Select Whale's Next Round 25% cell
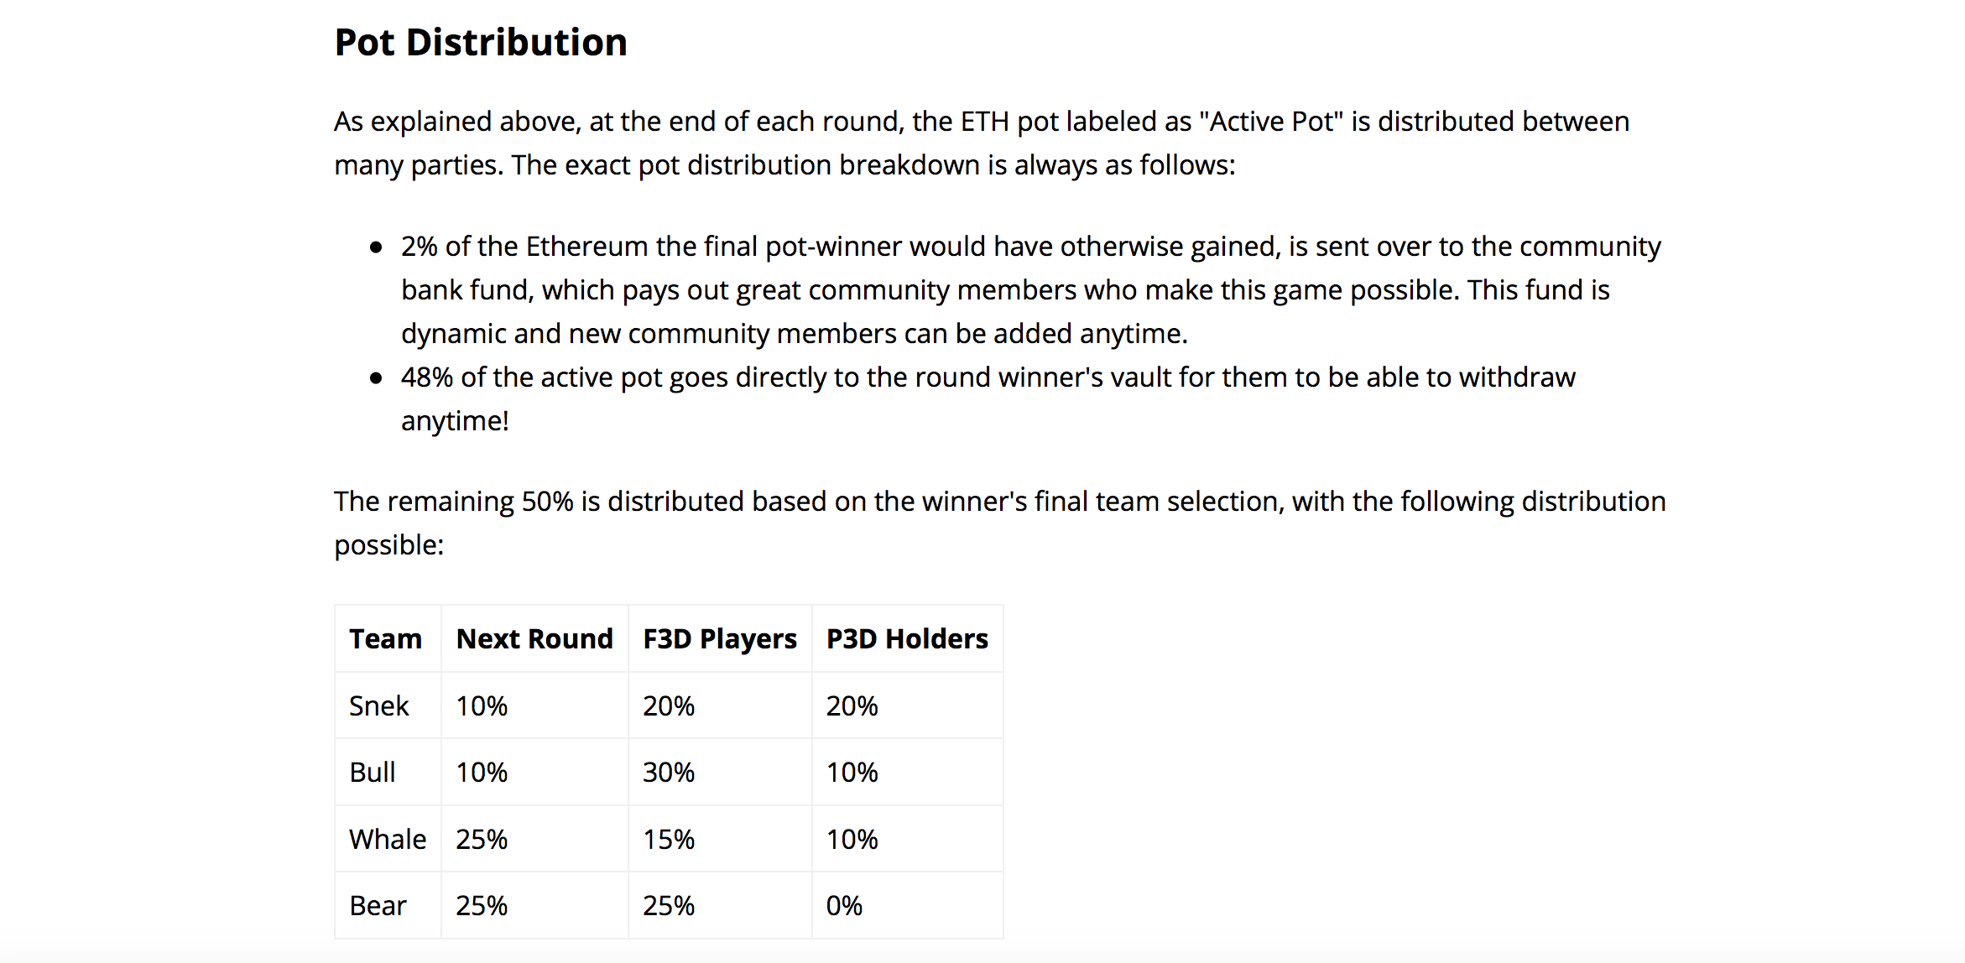This screenshot has height=963, width=1965. tap(482, 839)
